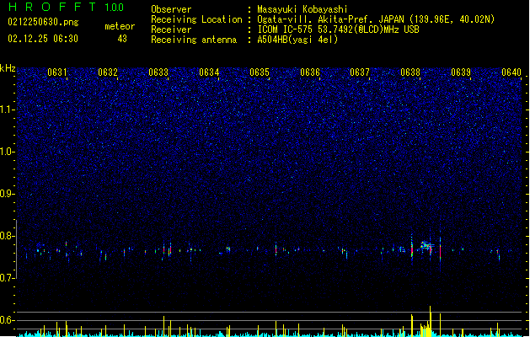530x337 pixels.
Task: Click the 0639 time marker
Action: [461, 72]
